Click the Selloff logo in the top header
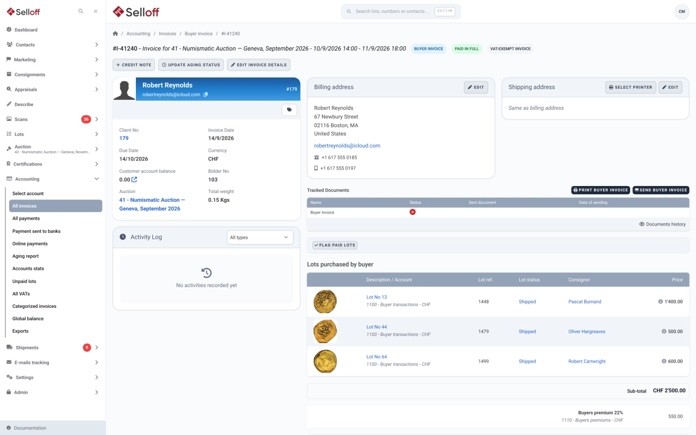Image resolution: width=696 pixels, height=435 pixels. tap(136, 11)
